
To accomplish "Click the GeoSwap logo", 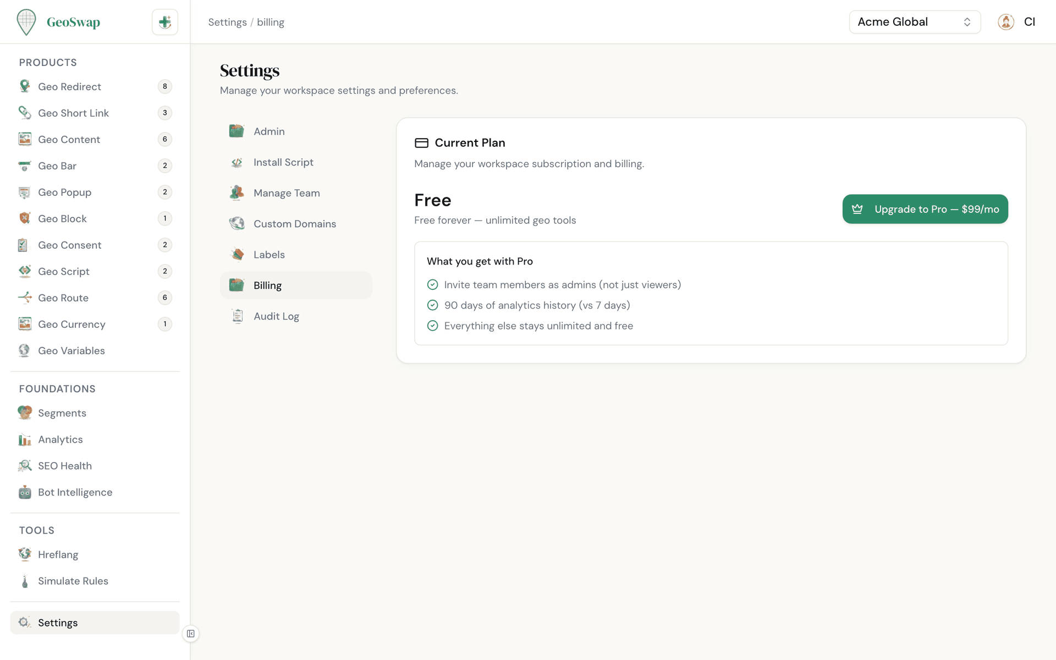I will click(59, 22).
